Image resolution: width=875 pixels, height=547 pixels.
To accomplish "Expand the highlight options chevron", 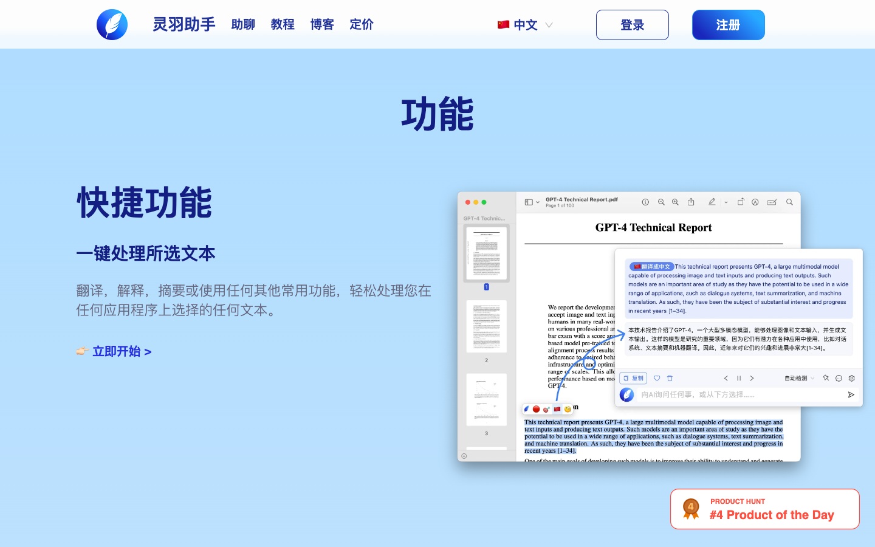I will 726,202.
